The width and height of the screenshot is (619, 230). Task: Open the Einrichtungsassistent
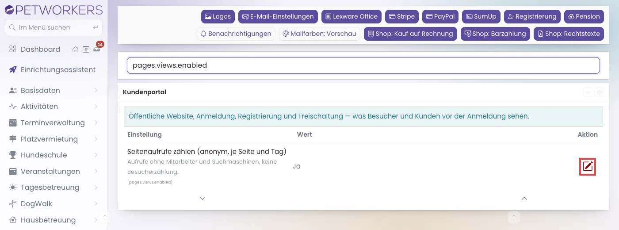(53, 70)
